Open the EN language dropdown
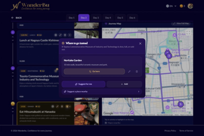The image size is (204, 136). click(x=171, y=6)
